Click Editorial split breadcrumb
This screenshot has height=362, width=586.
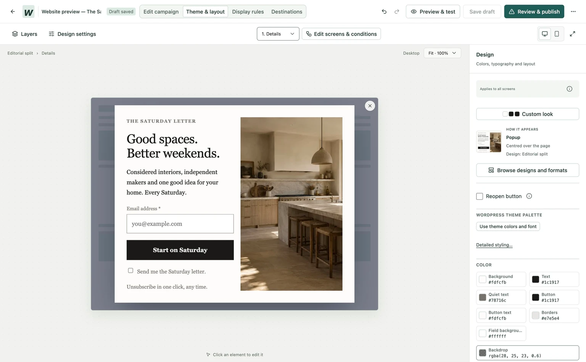[x=20, y=53]
